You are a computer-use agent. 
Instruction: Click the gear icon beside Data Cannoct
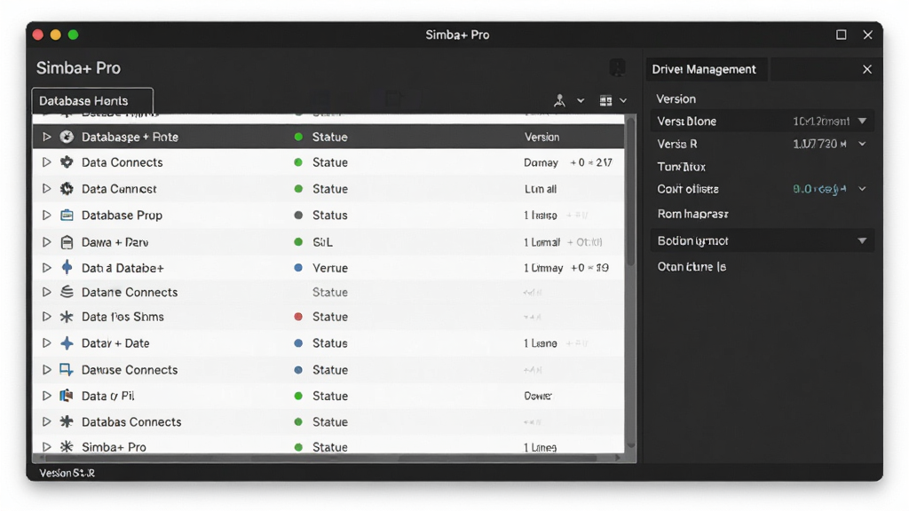[67, 188]
